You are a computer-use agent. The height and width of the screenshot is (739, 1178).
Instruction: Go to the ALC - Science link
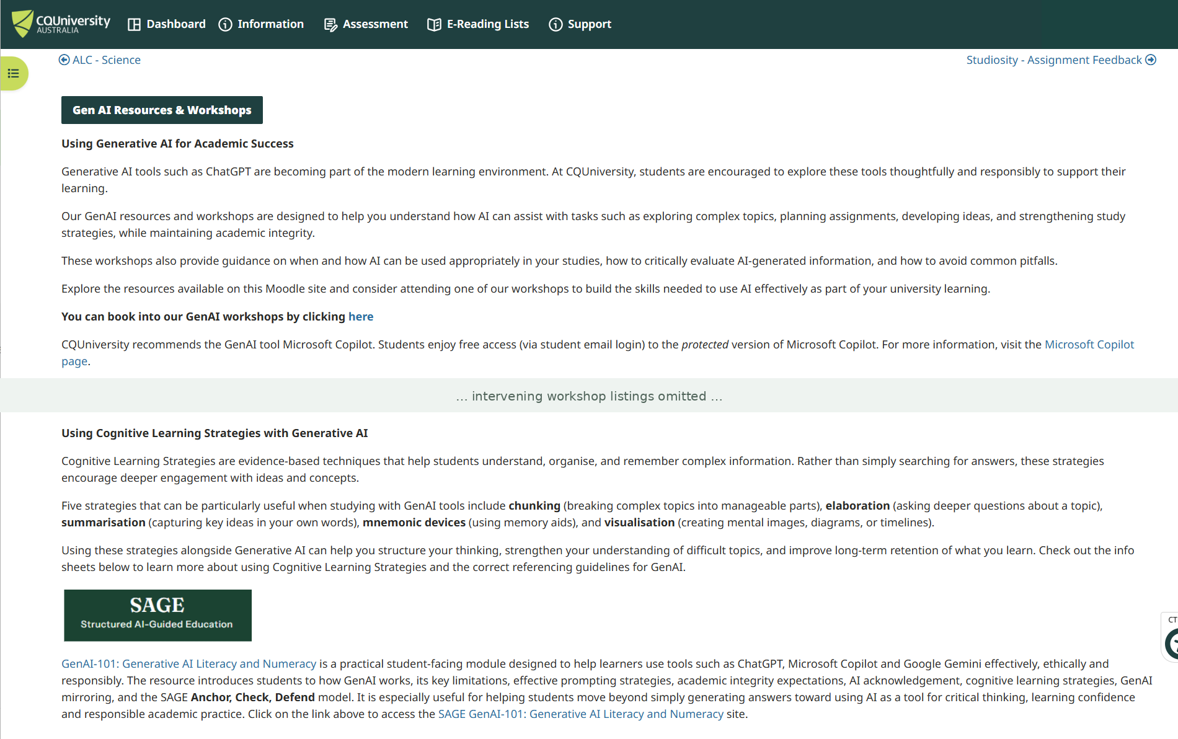[x=100, y=60]
